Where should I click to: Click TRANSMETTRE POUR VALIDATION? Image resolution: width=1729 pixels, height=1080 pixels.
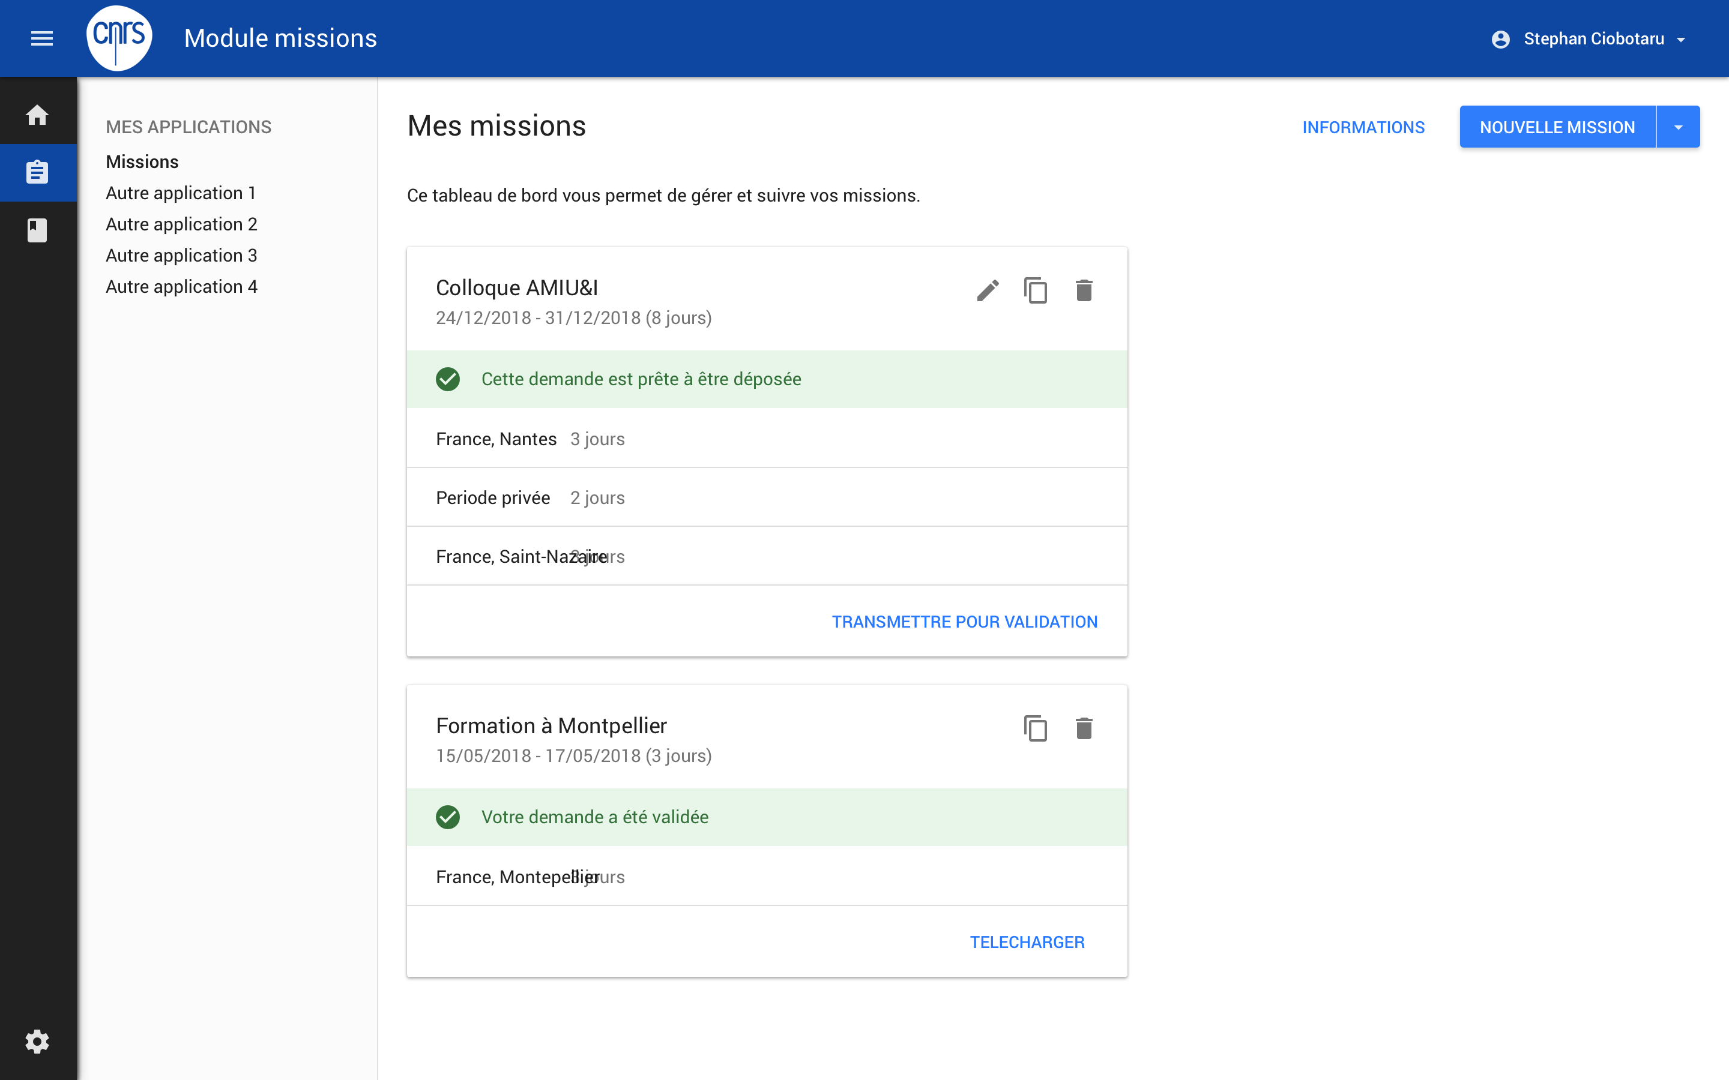pos(965,622)
